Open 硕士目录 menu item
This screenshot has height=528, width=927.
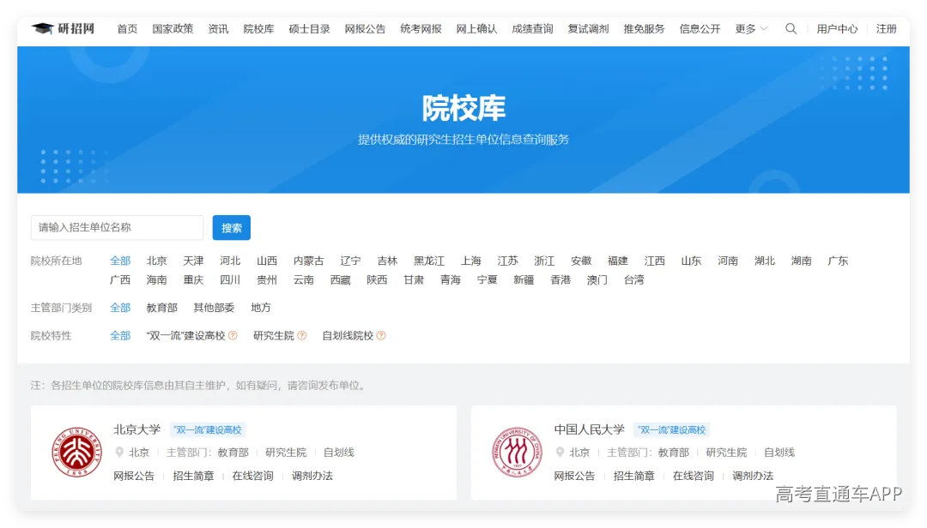pyautogui.click(x=309, y=28)
